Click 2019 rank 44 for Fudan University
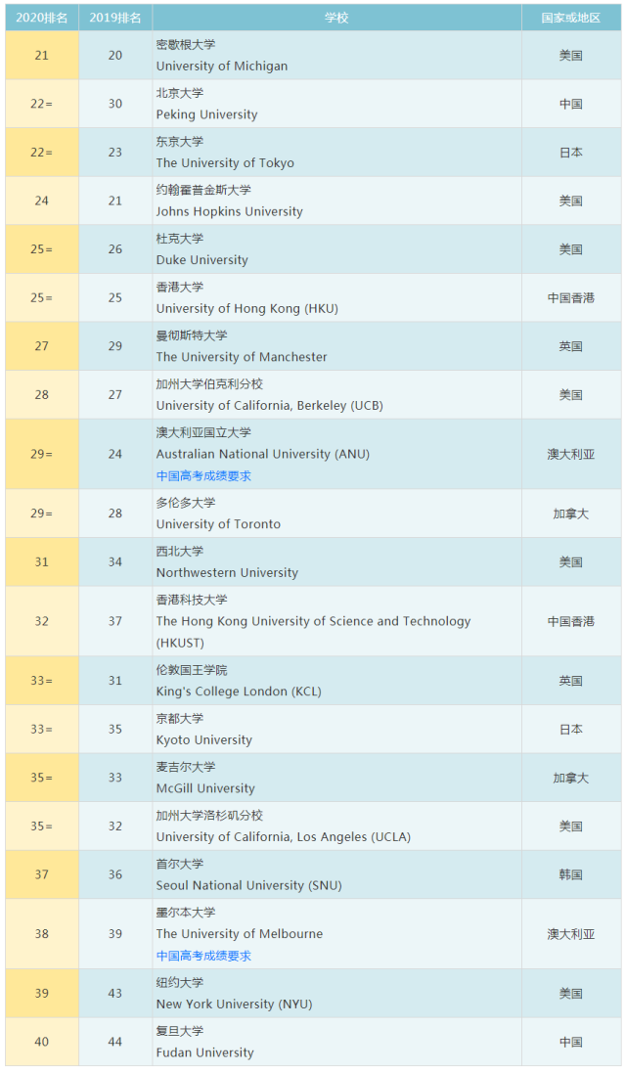This screenshot has height=1072, width=626. click(115, 1042)
